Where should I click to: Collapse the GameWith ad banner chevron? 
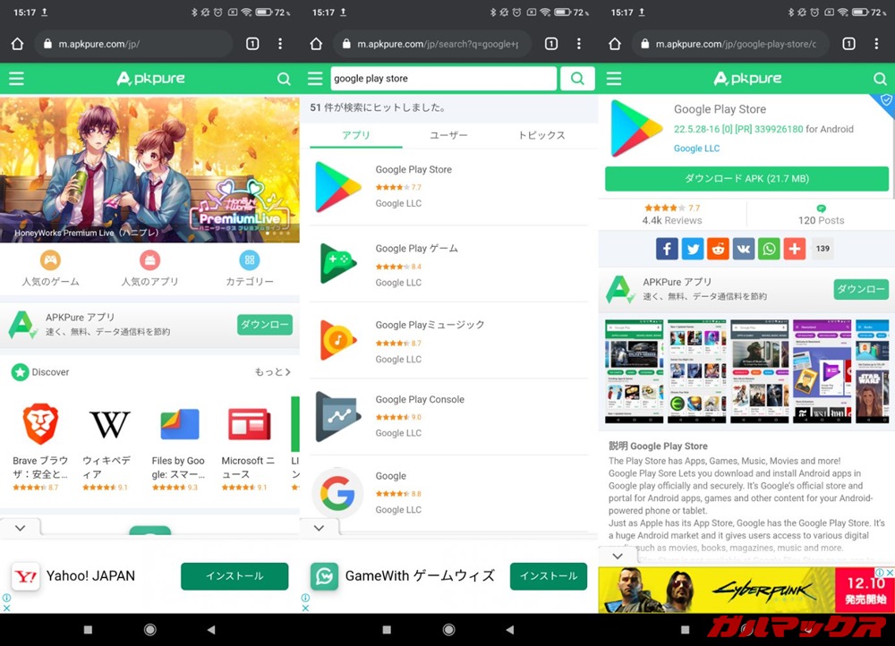click(x=319, y=528)
